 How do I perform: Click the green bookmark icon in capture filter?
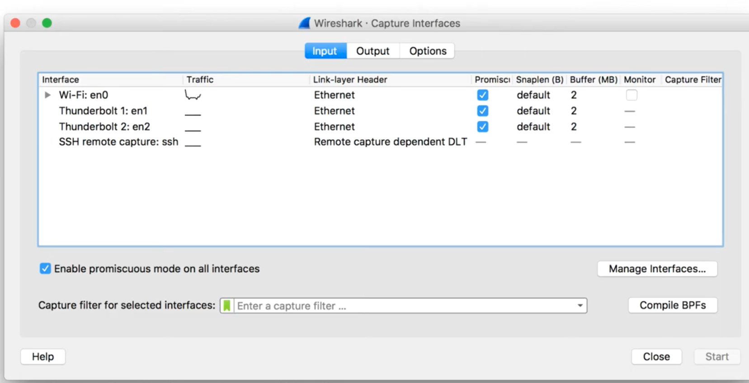click(227, 306)
